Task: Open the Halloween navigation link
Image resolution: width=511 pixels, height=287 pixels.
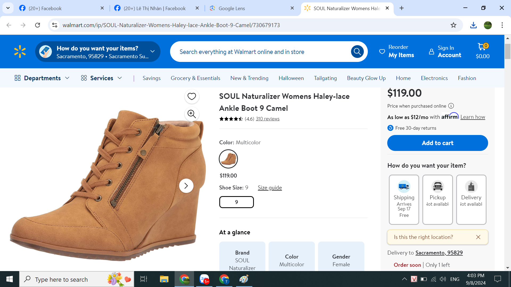Action: [291, 78]
